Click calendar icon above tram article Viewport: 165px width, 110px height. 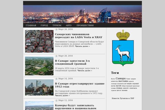tap(56, 56)
